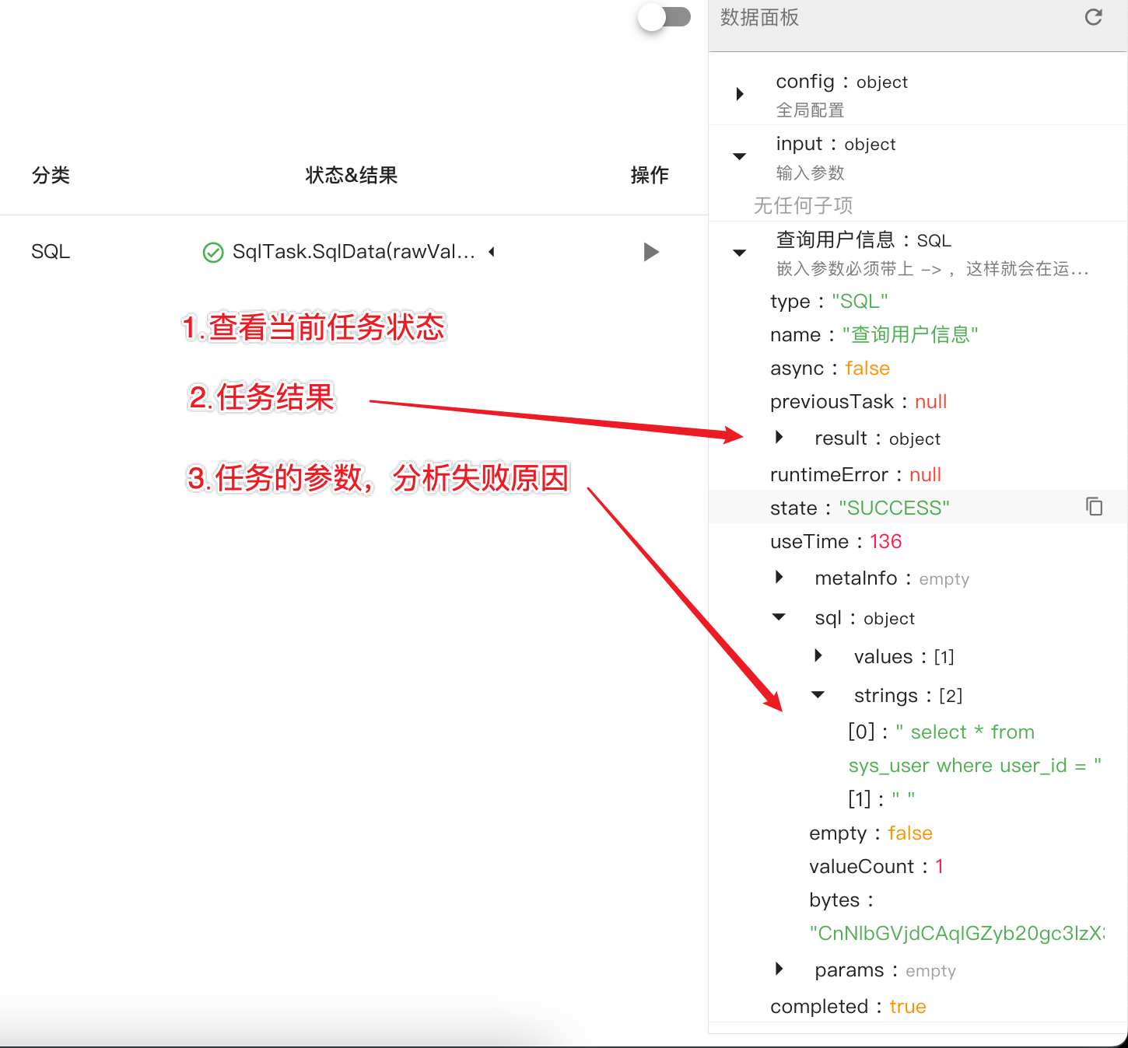The height and width of the screenshot is (1048, 1128).
Task: Collapse the sql object node
Action: 779,617
